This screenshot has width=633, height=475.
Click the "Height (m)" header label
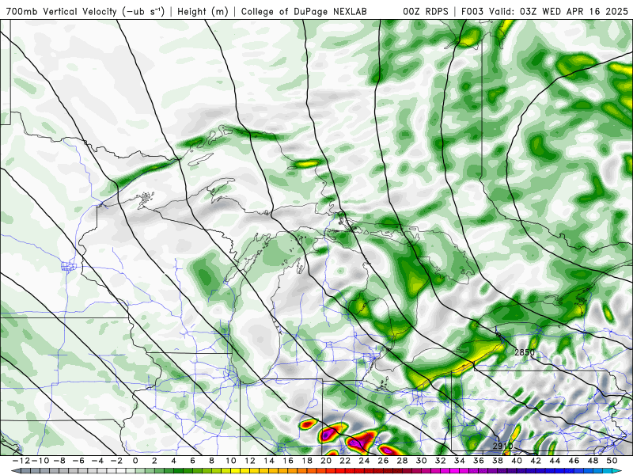pyautogui.click(x=203, y=12)
